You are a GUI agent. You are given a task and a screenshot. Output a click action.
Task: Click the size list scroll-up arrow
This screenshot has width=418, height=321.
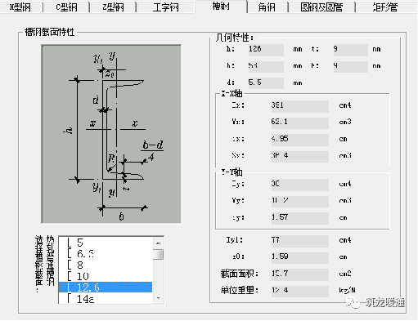(158, 243)
